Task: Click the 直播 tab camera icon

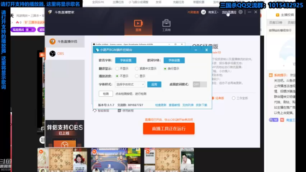Action: click(x=138, y=23)
